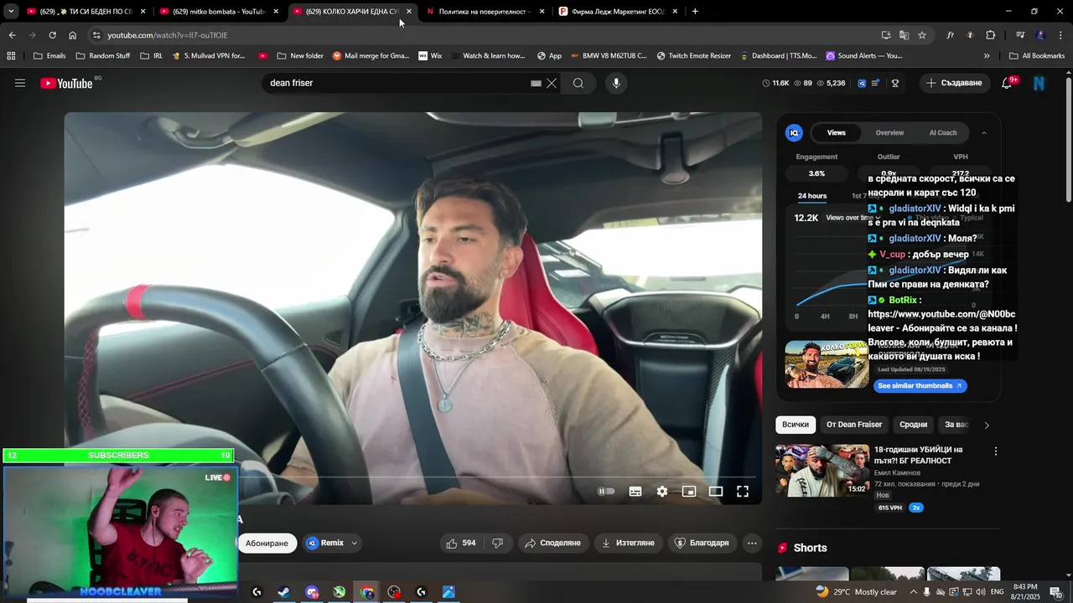Image resolution: width=1073 pixels, height=603 pixels.
Task: Open Chrome extensions puzzle icon
Action: pyautogui.click(x=991, y=35)
